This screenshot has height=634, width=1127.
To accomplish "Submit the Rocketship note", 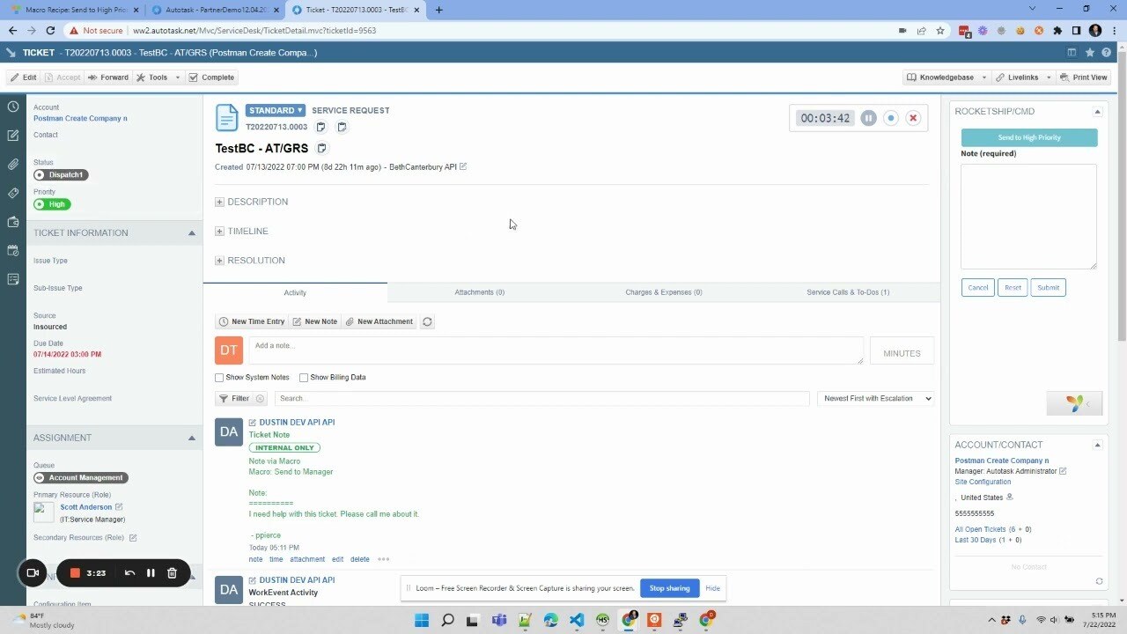I will pyautogui.click(x=1048, y=288).
